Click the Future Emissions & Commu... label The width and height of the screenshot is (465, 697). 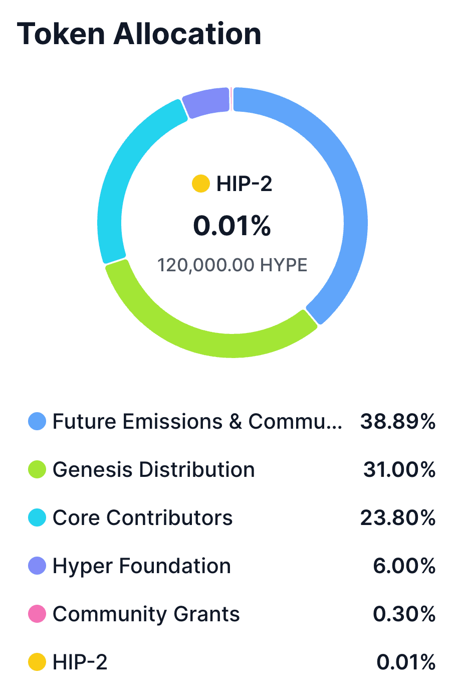[x=197, y=422]
